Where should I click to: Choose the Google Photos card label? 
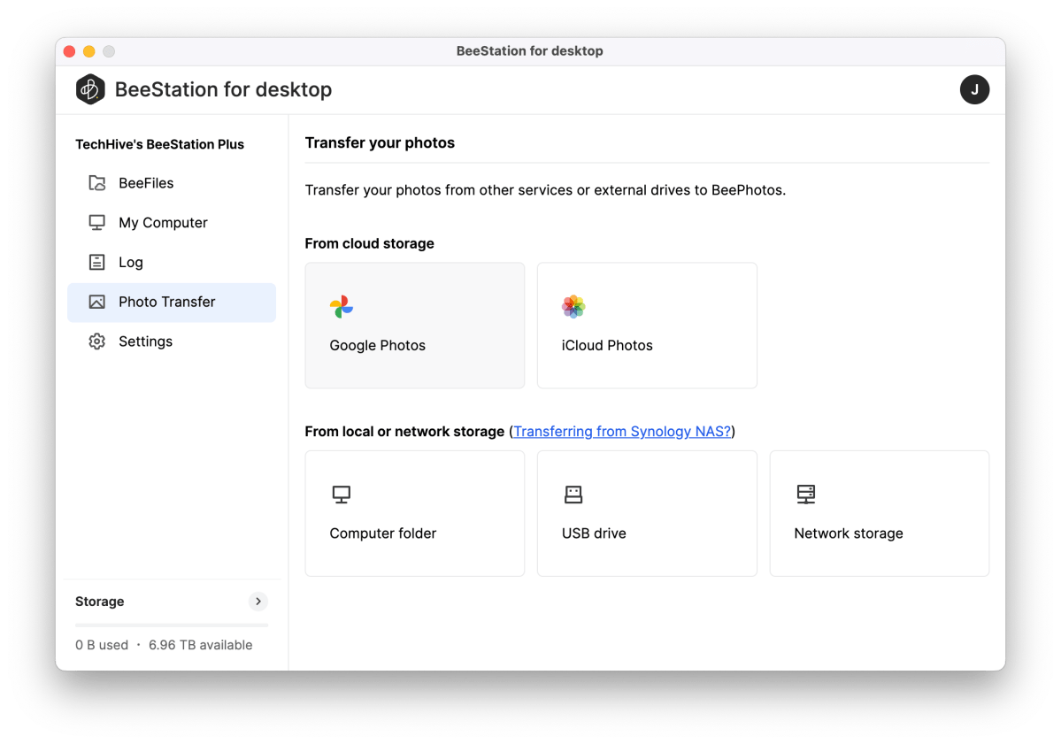378,346
